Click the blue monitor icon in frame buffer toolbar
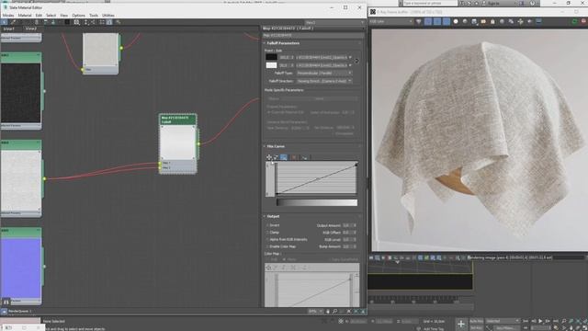Viewport: 588px width, 331px height. 539,21
